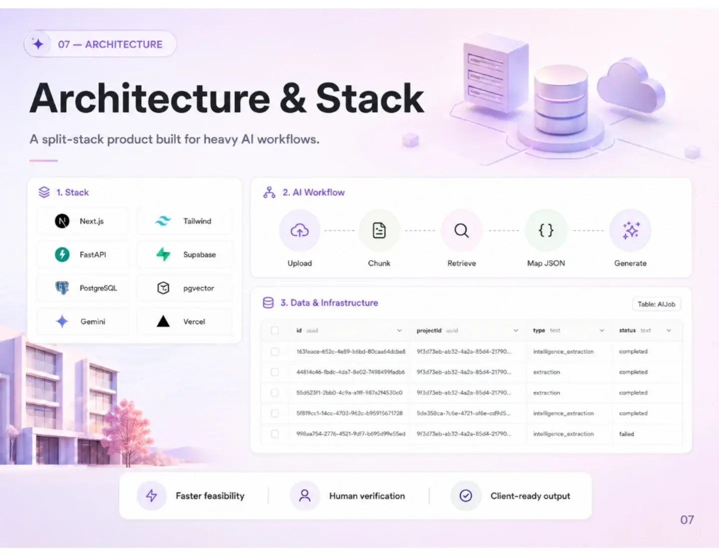Open the type column dropdown chevron

pos(602,330)
